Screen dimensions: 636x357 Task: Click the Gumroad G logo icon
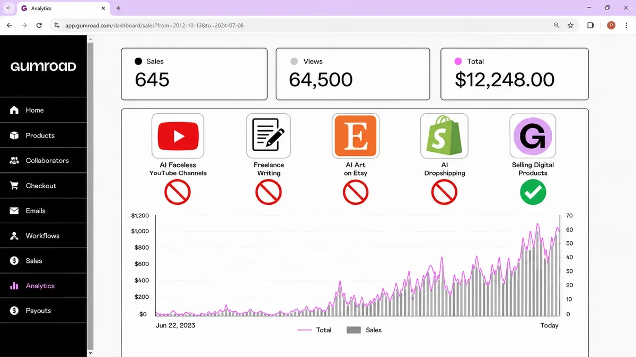click(x=533, y=136)
